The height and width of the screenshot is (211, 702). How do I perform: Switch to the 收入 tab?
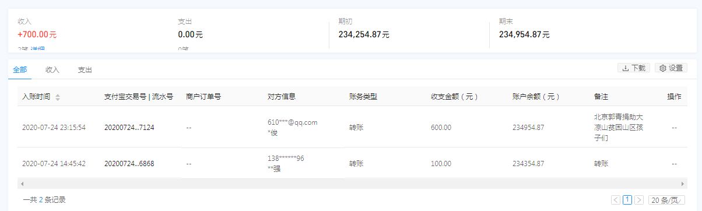click(x=52, y=70)
